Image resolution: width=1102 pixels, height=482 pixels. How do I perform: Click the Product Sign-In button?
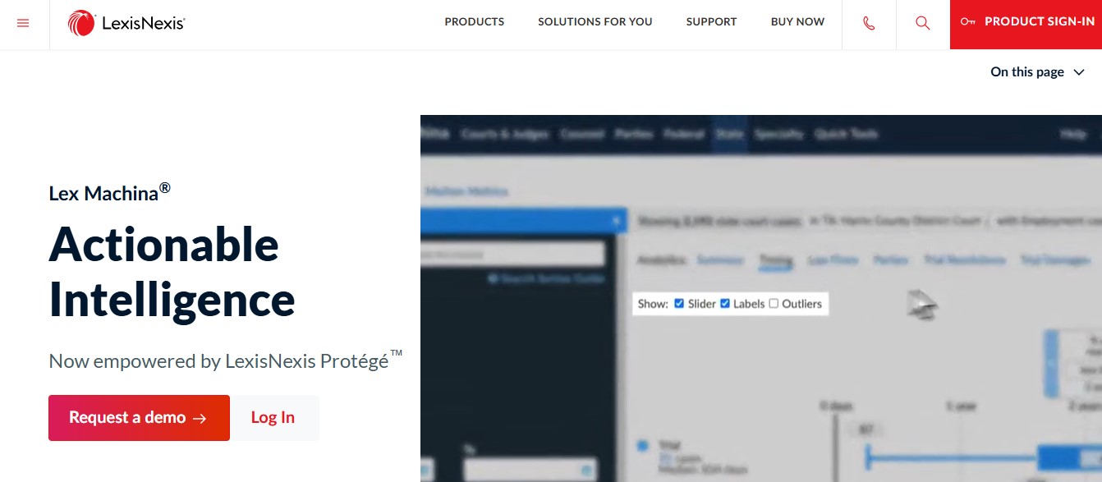[1026, 23]
